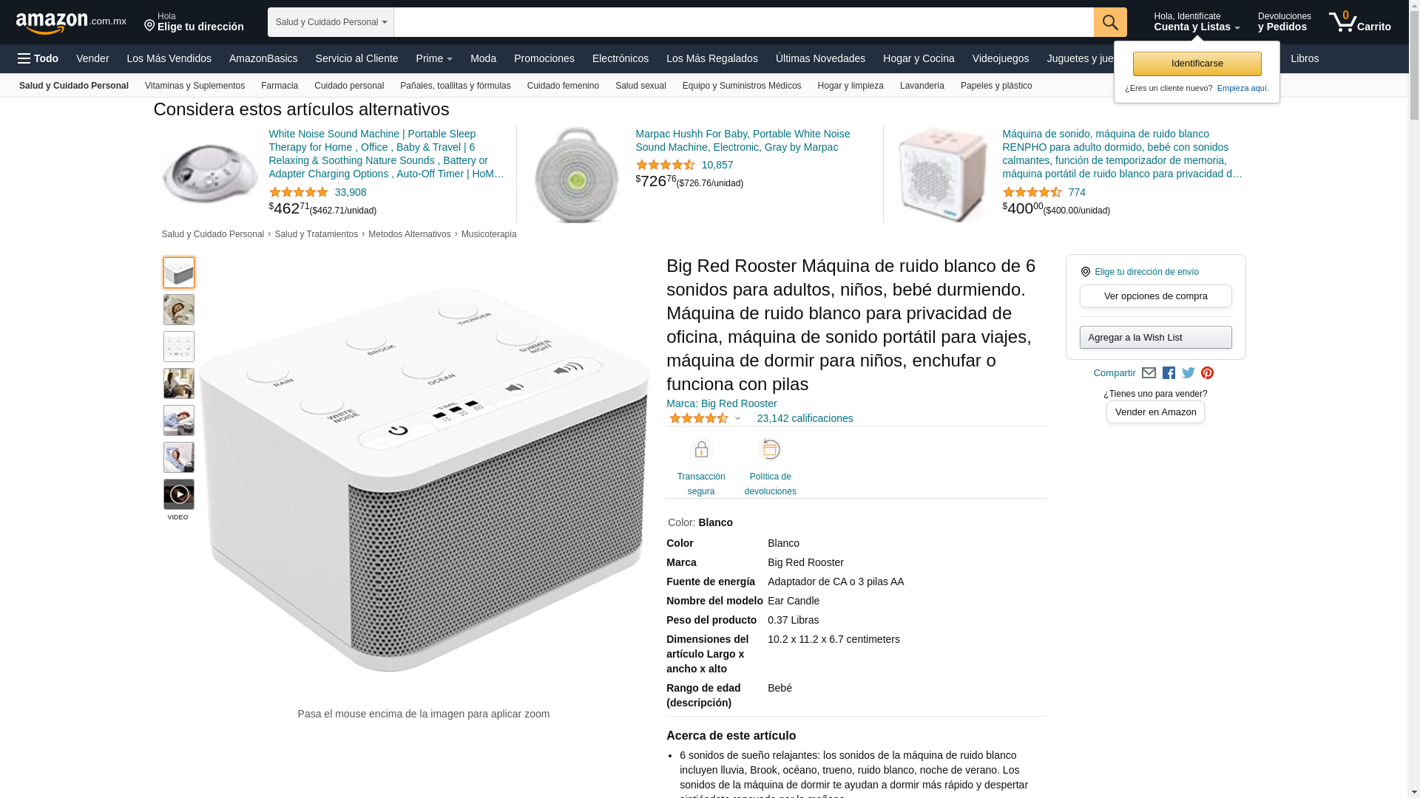
Task: Play the product video thumbnail
Action: tap(179, 494)
